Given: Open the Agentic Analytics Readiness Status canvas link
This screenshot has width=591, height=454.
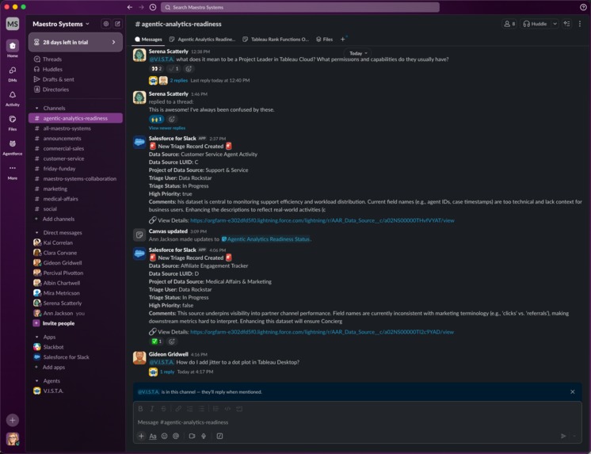Looking at the screenshot, I should [266, 239].
